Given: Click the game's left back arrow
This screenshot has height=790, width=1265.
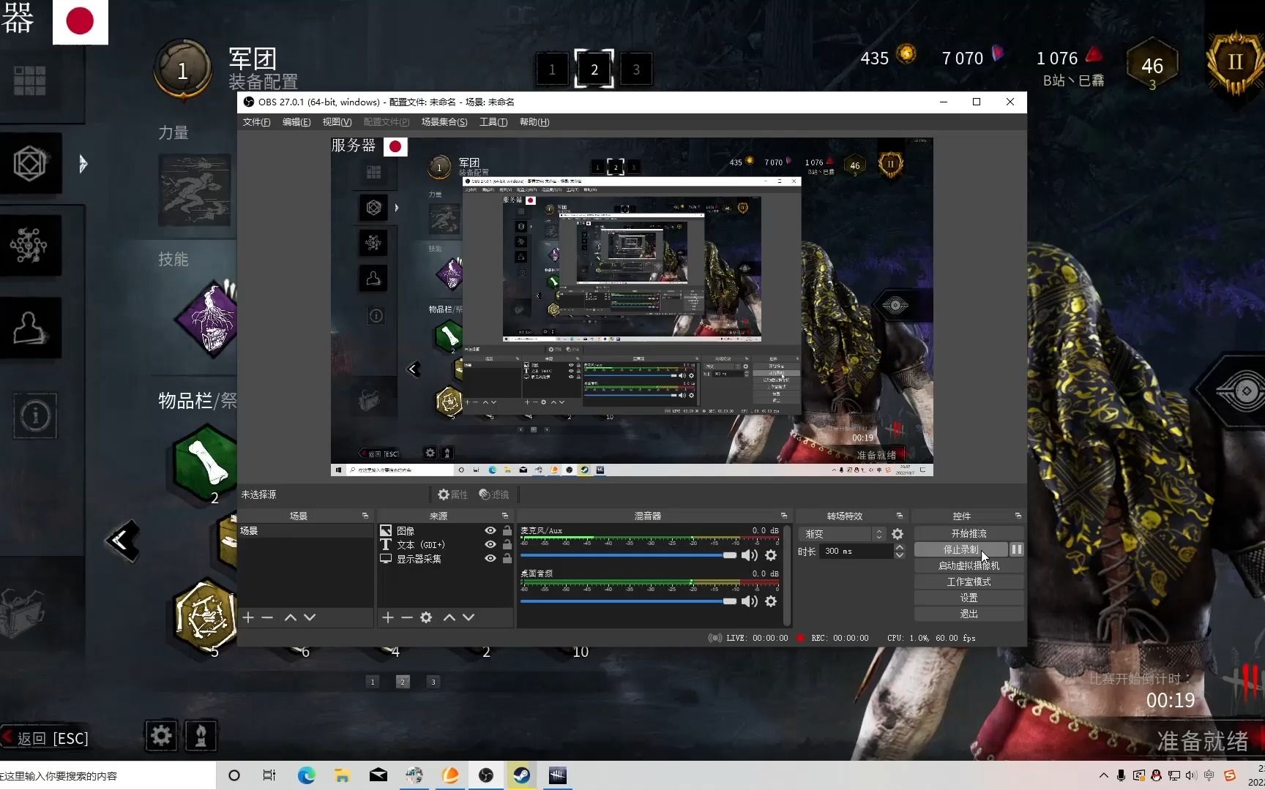Looking at the screenshot, I should 122,541.
